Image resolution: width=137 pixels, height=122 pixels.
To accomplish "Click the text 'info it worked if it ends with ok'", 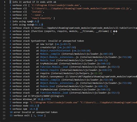I will pyautogui.click(x=34, y=2).
